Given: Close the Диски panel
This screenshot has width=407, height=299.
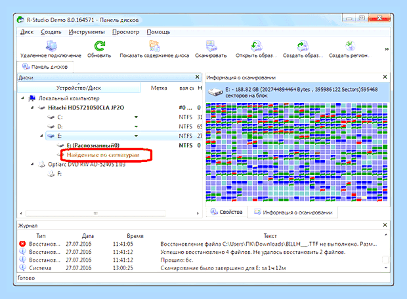Looking at the screenshot, I should tap(198, 77).
